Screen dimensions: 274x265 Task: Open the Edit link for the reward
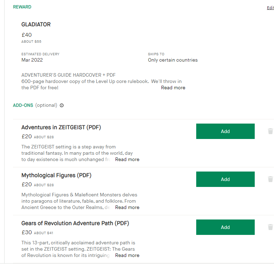pos(270,8)
